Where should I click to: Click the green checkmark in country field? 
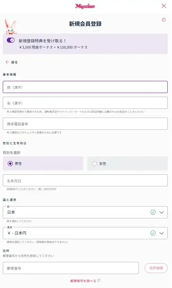tap(153, 212)
